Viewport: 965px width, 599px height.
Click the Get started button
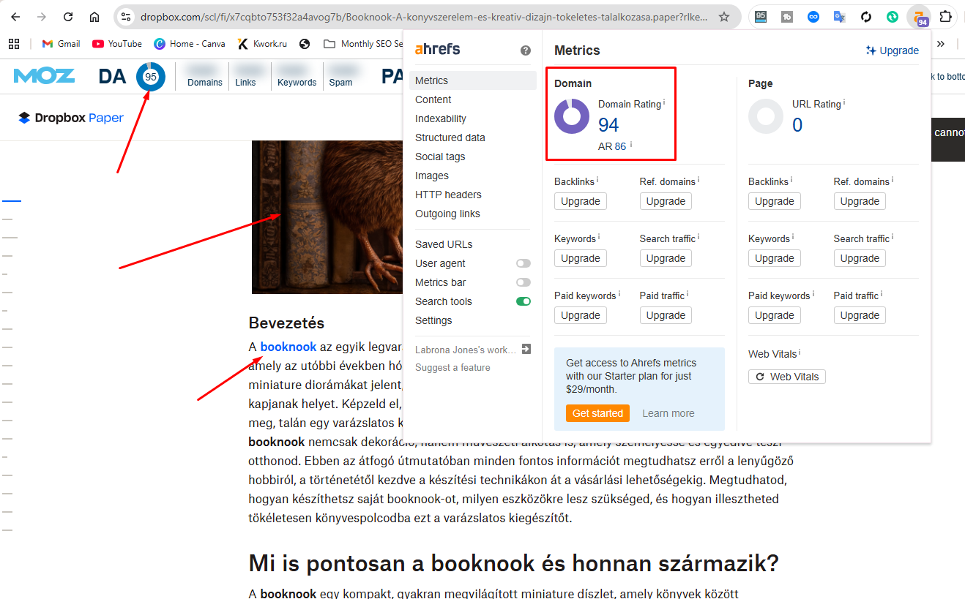tap(597, 413)
